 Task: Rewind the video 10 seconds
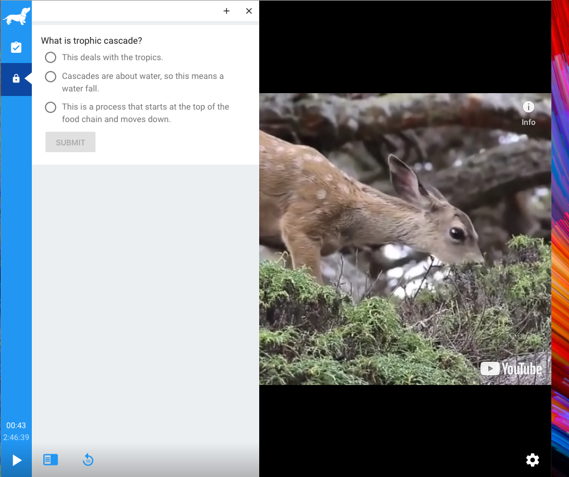88,459
